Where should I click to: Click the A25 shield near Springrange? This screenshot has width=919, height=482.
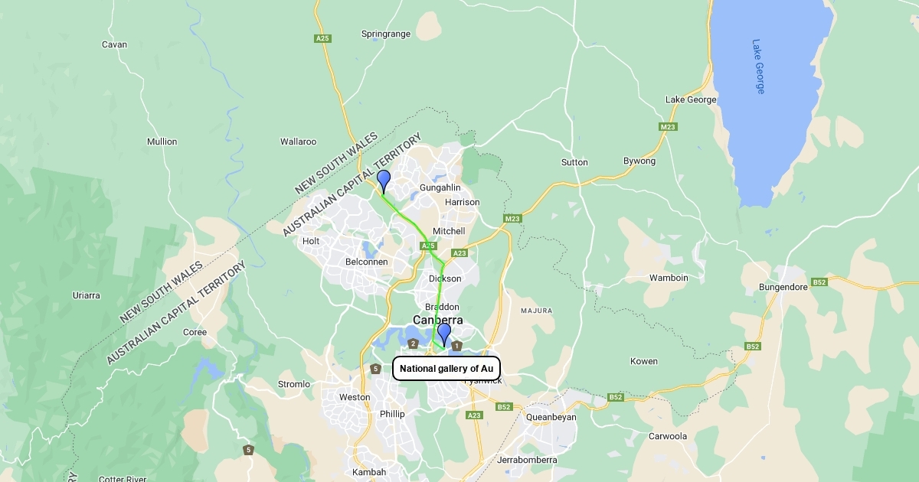[322, 37]
